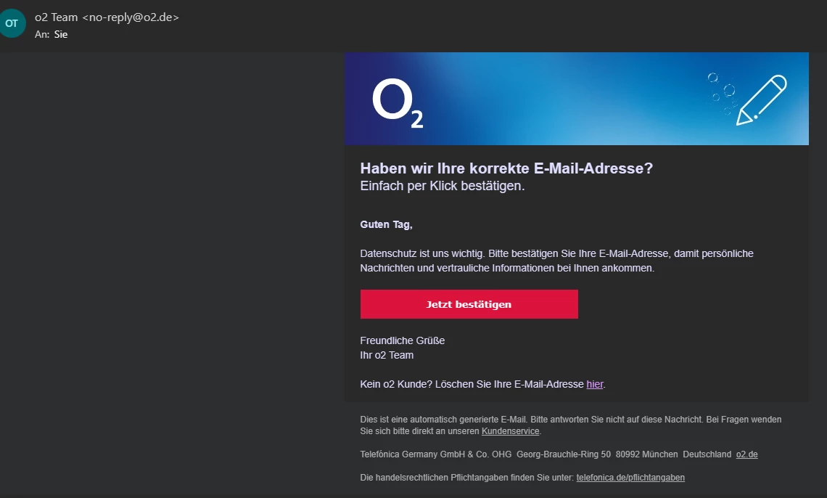Click the sender name o2 Team
Viewport: 827px width, 498px height.
tap(56, 17)
